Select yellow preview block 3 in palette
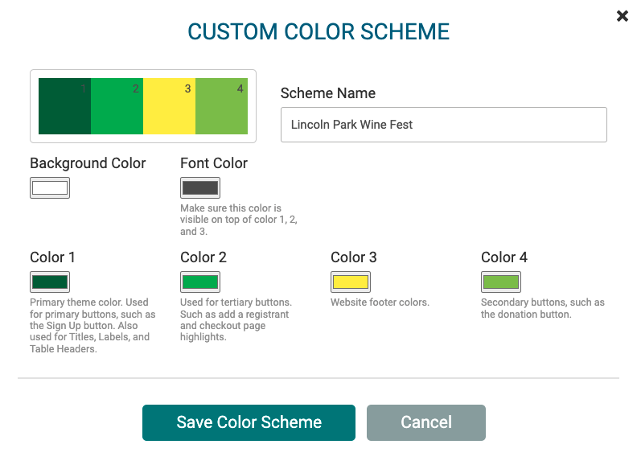The height and width of the screenshot is (465, 637). (169, 106)
